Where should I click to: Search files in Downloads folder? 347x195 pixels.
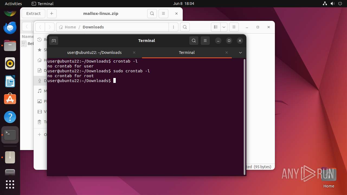[185, 27]
